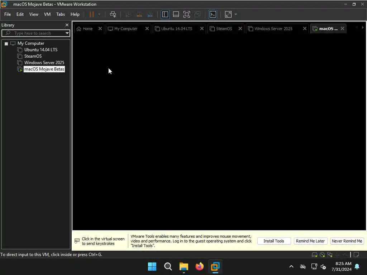The height and width of the screenshot is (275, 367).
Task: Close the SteamOS tab
Action: tap(240, 29)
